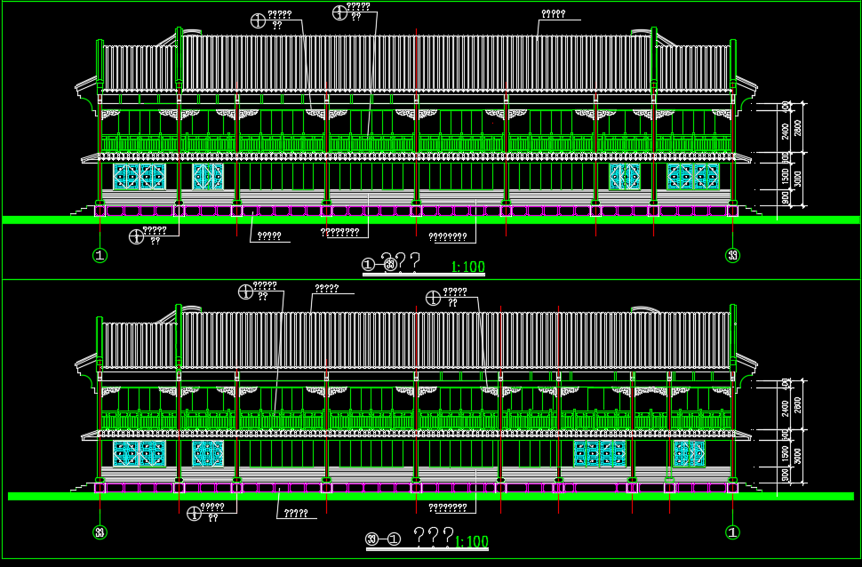
Task: Pick the rightmost cyan window in lower elevation
Action: click(689, 453)
